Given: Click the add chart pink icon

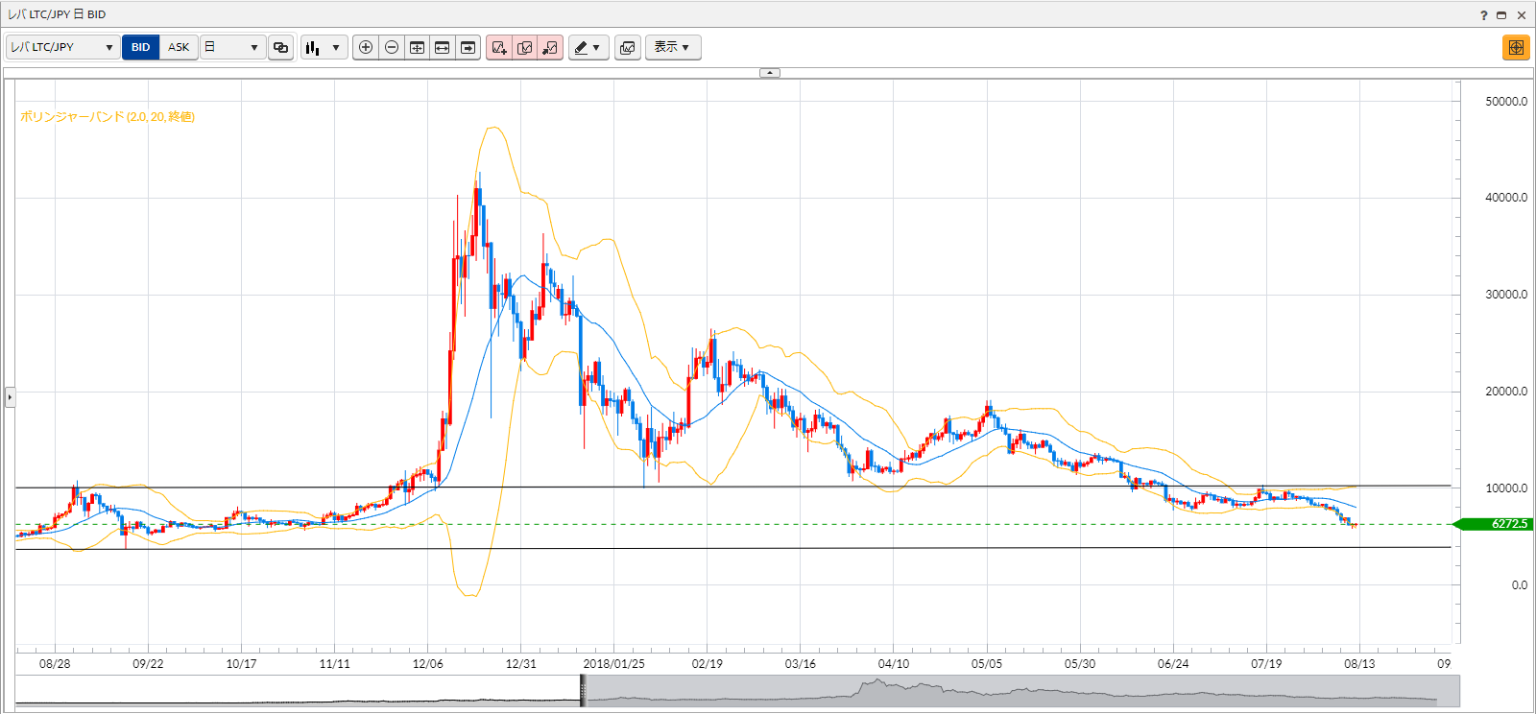Looking at the screenshot, I should [x=499, y=47].
